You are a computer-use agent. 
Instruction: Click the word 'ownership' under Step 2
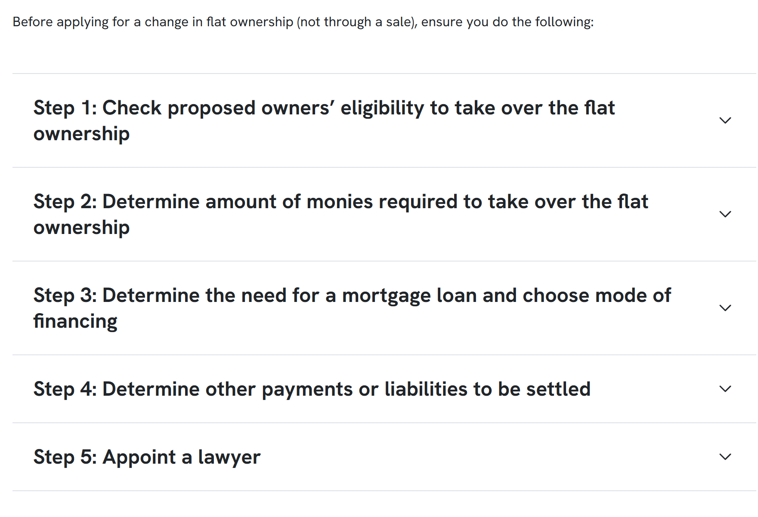click(x=82, y=228)
